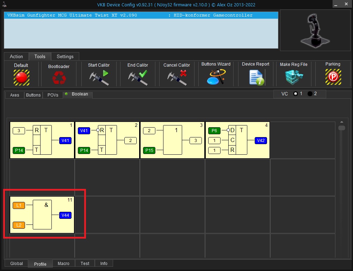Image resolution: width=353 pixels, height=271 pixels.
Task: Click the L1 input of block 11
Action: pos(19,205)
